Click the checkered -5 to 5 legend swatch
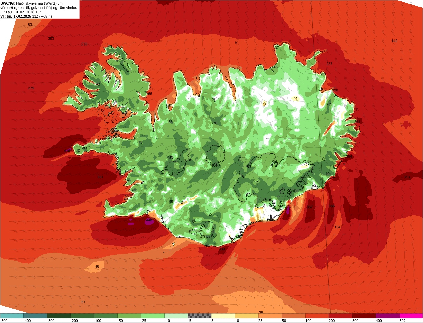 coord(200,316)
